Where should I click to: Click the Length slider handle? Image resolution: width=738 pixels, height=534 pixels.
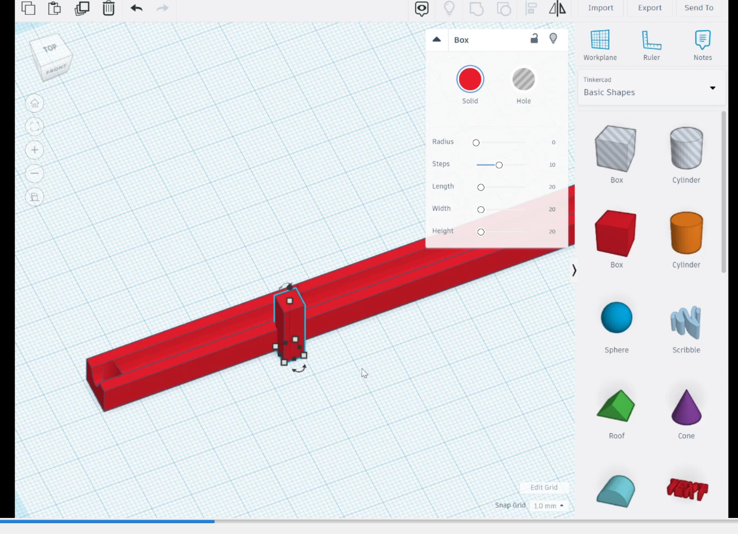[481, 187]
